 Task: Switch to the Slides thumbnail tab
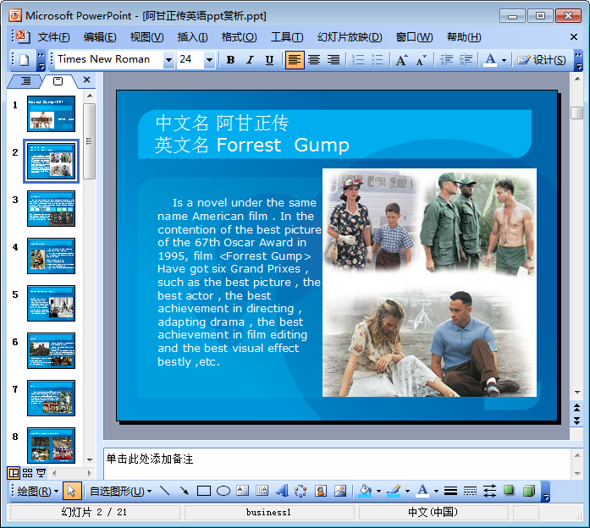tap(58, 81)
